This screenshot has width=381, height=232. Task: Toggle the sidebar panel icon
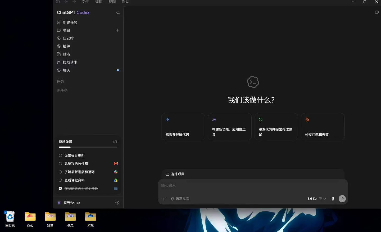coord(58,2)
